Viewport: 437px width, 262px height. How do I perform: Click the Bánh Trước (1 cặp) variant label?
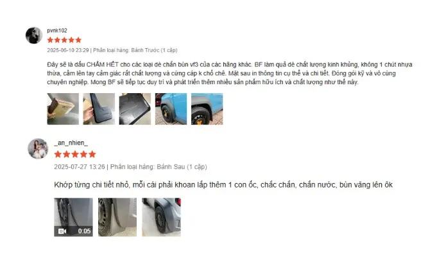tap(154, 50)
